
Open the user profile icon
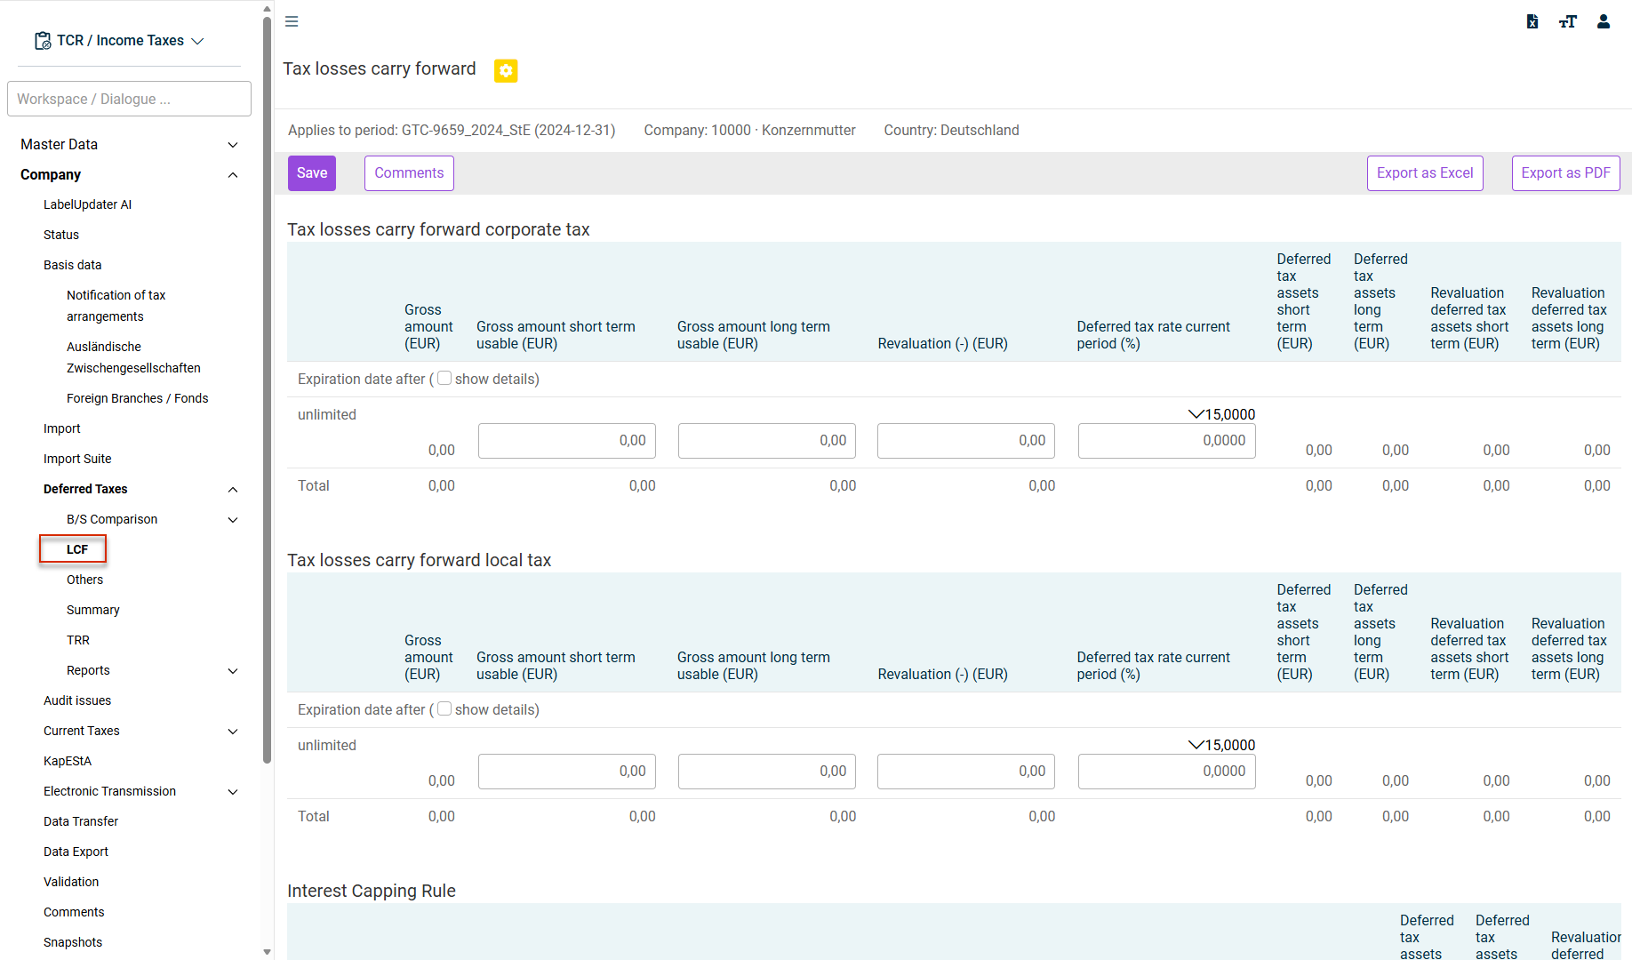[x=1604, y=21]
